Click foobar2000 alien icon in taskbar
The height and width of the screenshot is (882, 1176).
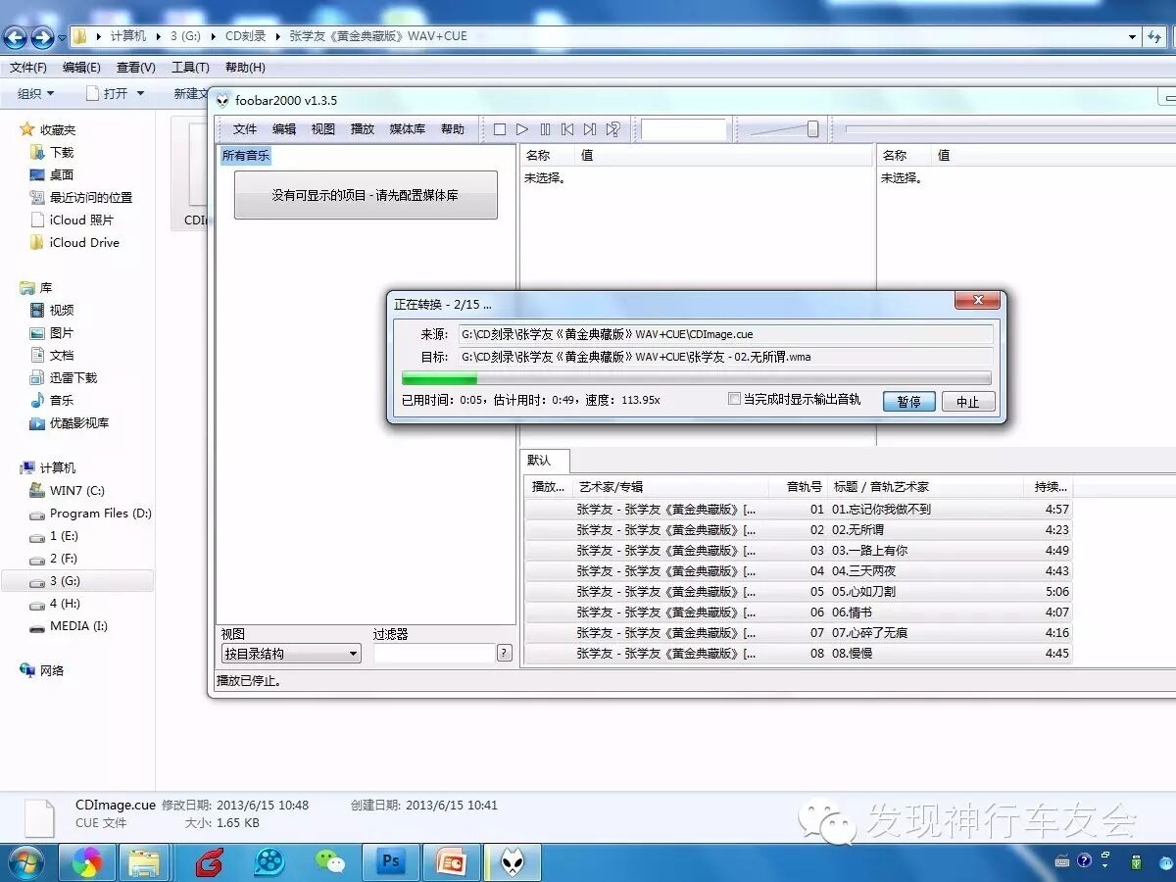[x=513, y=861]
